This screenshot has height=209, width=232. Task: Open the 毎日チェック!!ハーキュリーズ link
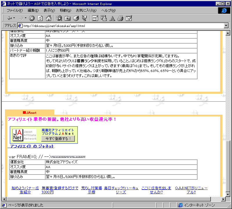point(121,190)
